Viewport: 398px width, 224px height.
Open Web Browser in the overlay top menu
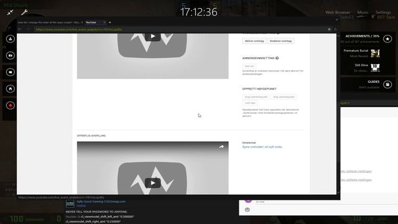pos(338,12)
